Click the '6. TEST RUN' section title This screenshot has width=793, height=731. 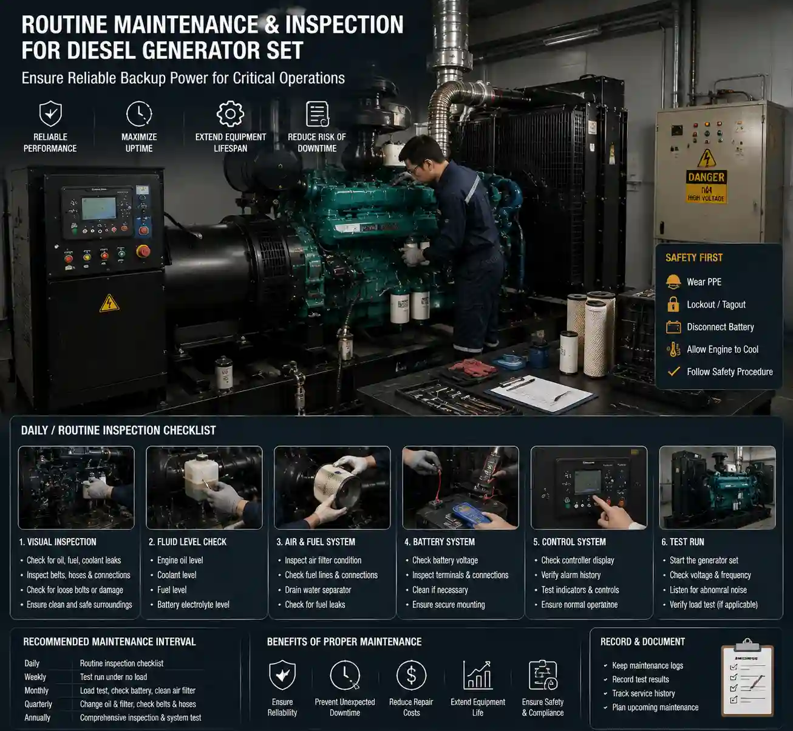[683, 542]
